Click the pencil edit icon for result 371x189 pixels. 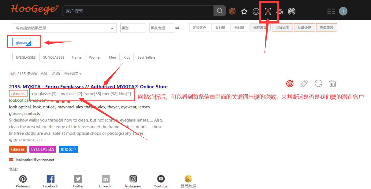304,83
